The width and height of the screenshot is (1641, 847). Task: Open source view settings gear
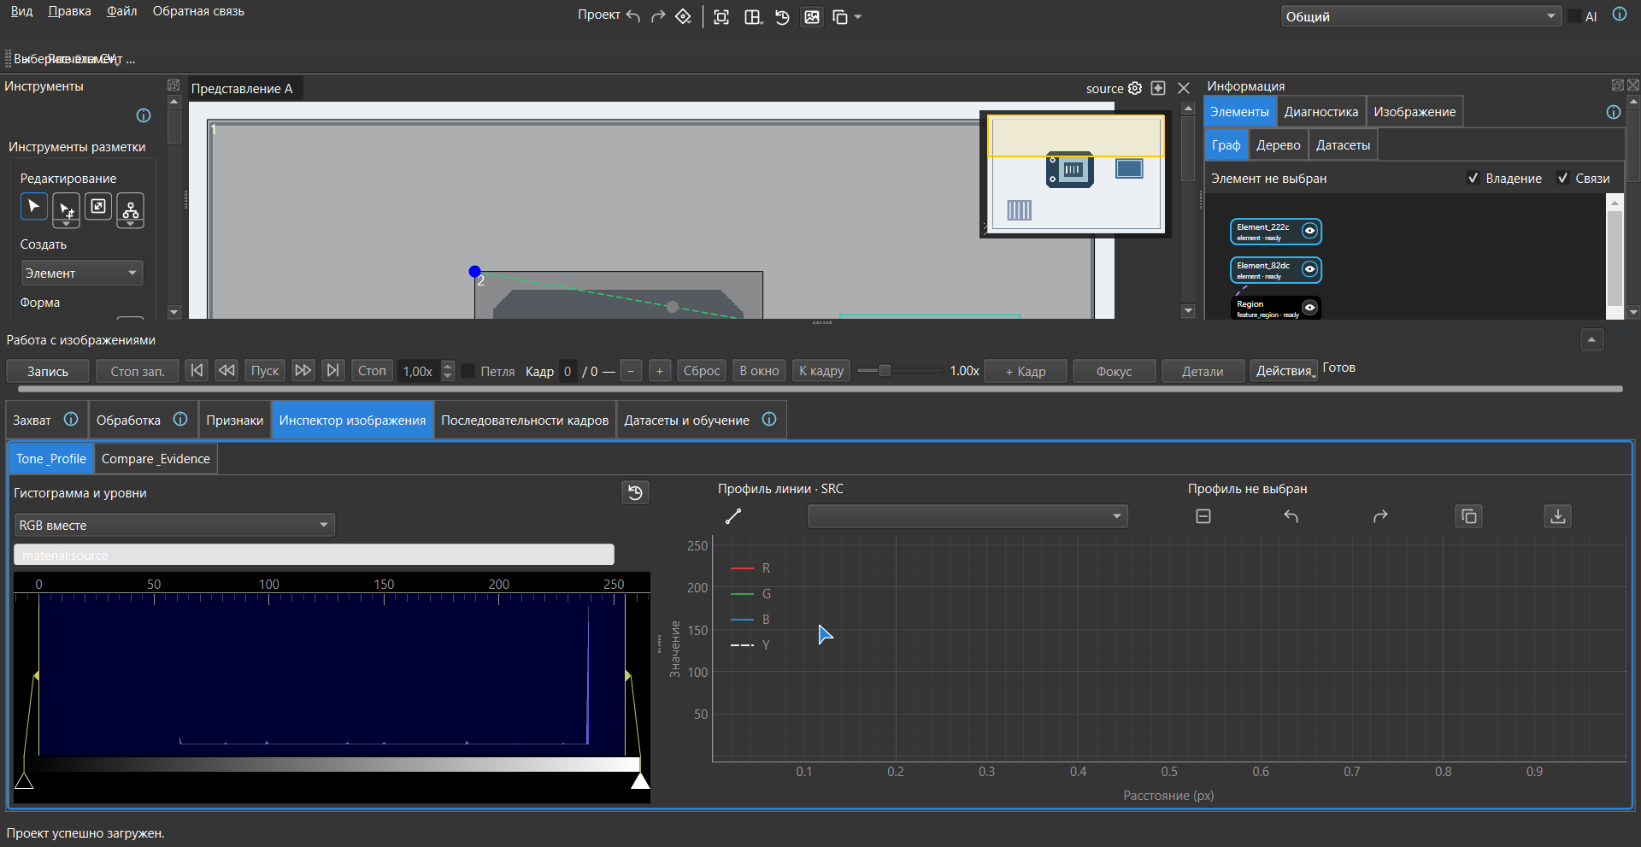tap(1135, 88)
